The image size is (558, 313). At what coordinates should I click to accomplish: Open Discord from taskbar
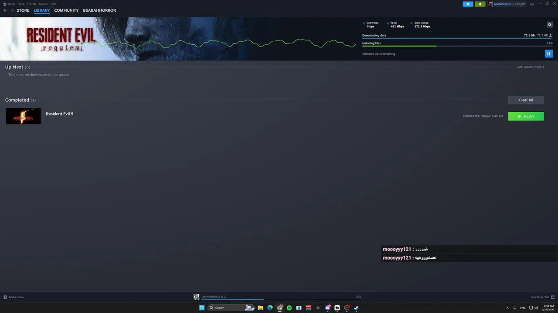327,308
